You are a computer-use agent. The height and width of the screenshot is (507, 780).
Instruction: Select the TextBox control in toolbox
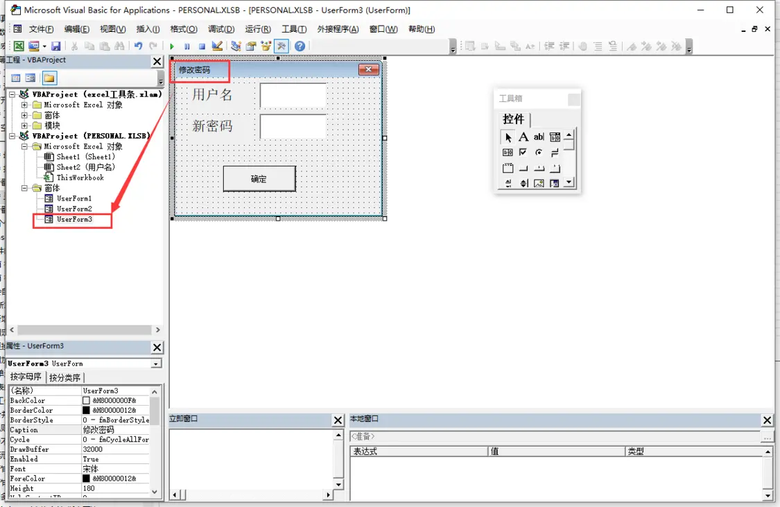click(x=539, y=137)
